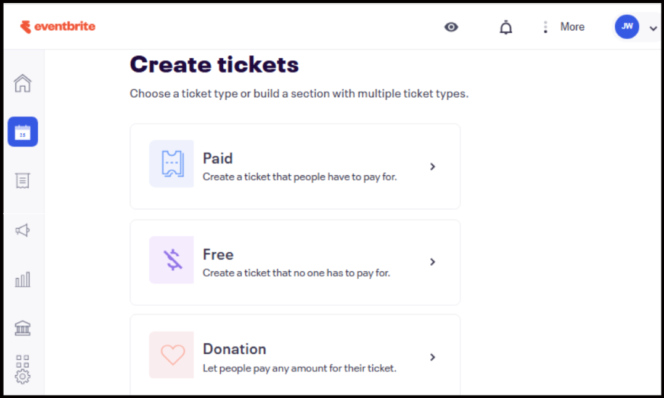This screenshot has height=398, width=664.
Task: Expand the Paid ticket chevron
Action: [433, 167]
